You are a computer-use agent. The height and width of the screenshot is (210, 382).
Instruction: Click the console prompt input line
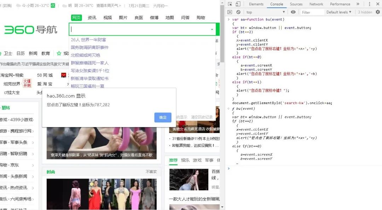click(305, 168)
